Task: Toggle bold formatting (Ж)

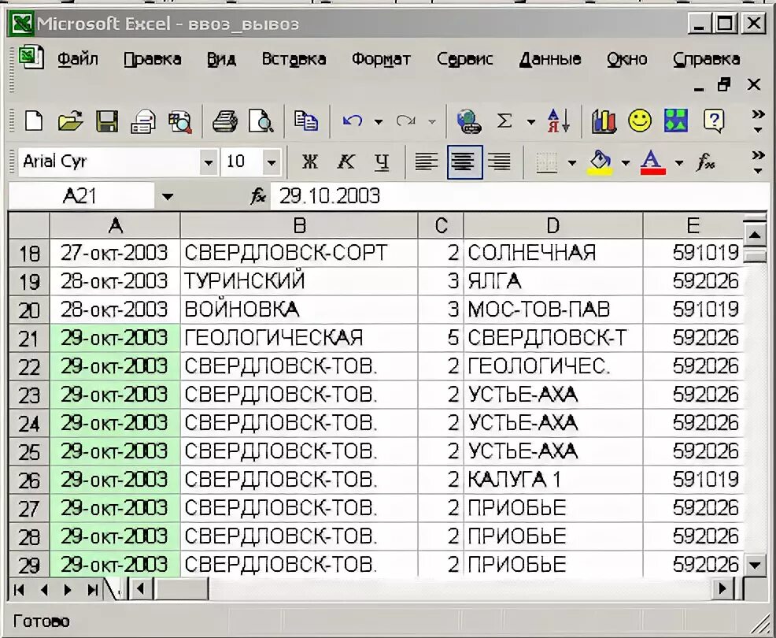Action: pos(310,162)
